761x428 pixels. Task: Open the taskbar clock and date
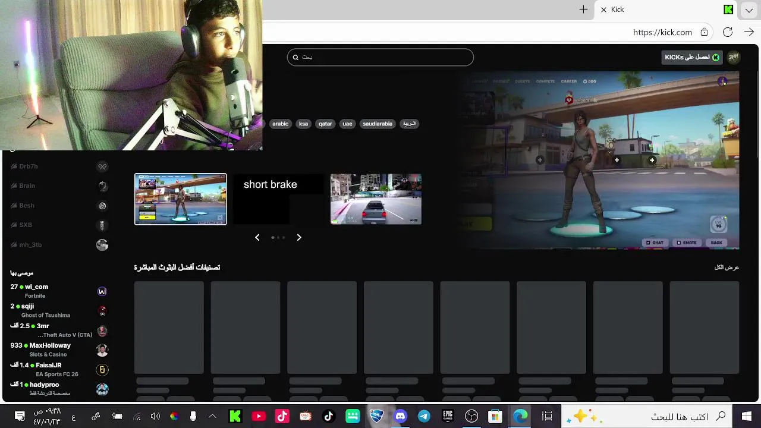pyautogui.click(x=47, y=416)
